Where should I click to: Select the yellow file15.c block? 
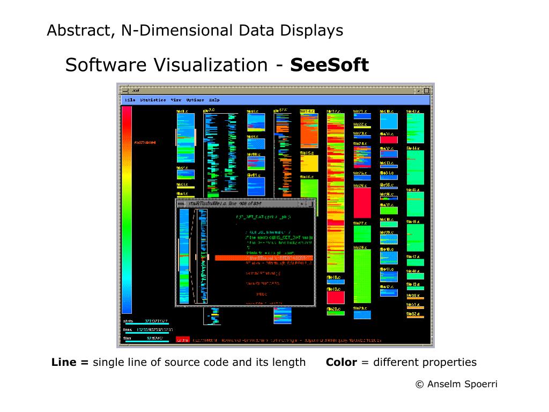coord(309,163)
